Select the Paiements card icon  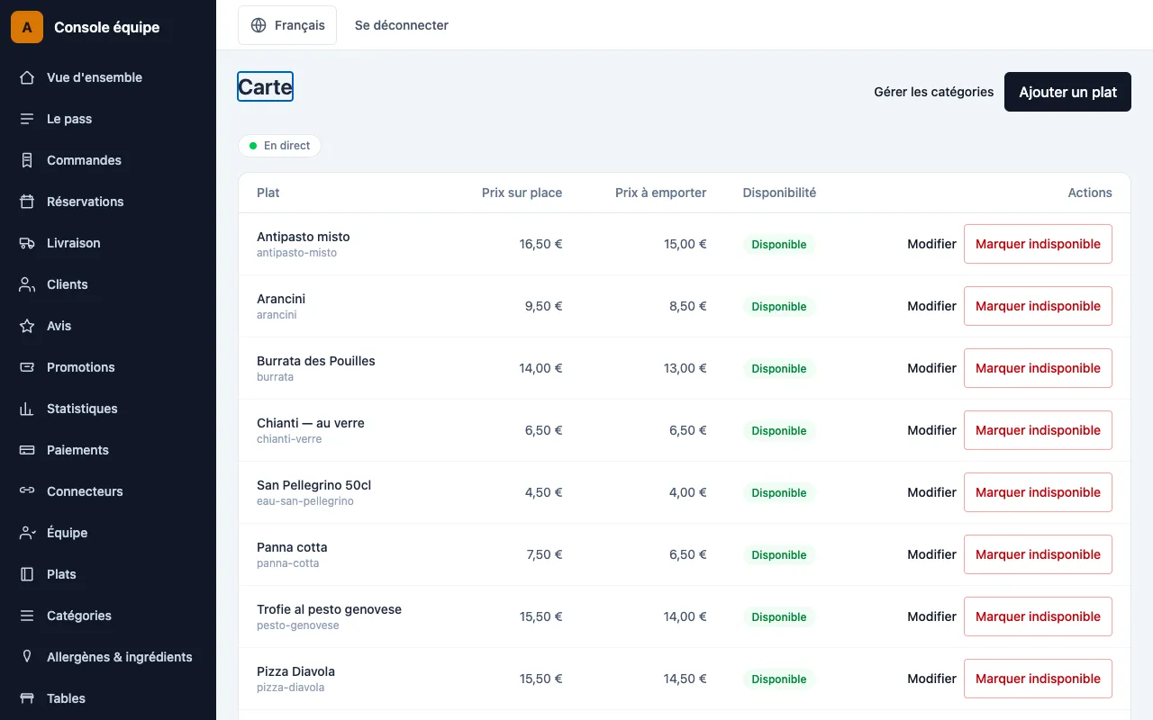tap(27, 450)
